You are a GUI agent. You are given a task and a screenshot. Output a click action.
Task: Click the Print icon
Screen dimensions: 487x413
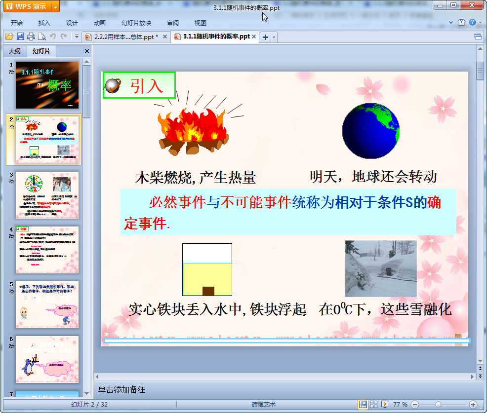(31, 37)
